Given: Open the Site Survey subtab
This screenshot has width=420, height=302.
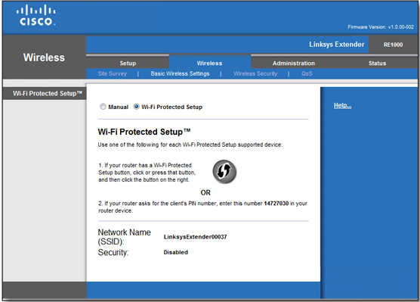Looking at the screenshot, I should click(113, 73).
